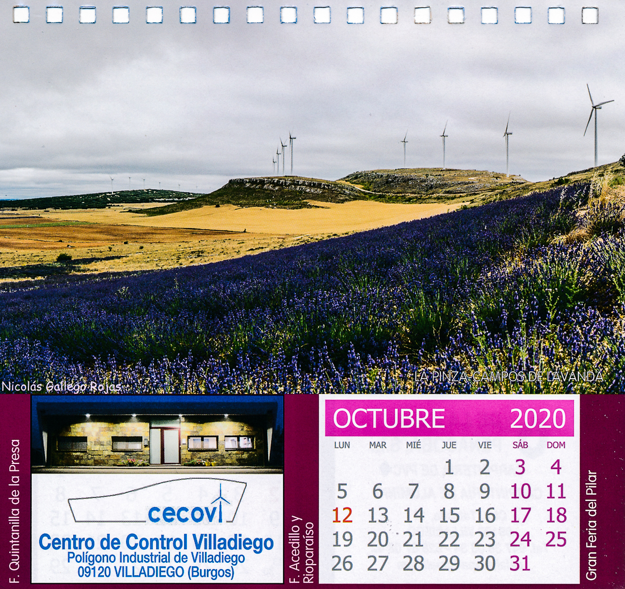Click date 26 in the last week row

(x=342, y=563)
